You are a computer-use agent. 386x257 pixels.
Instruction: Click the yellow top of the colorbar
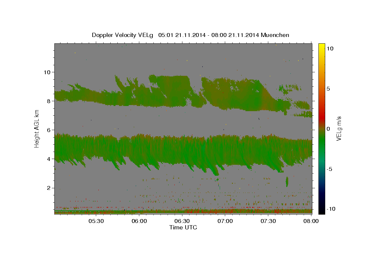[321, 47]
